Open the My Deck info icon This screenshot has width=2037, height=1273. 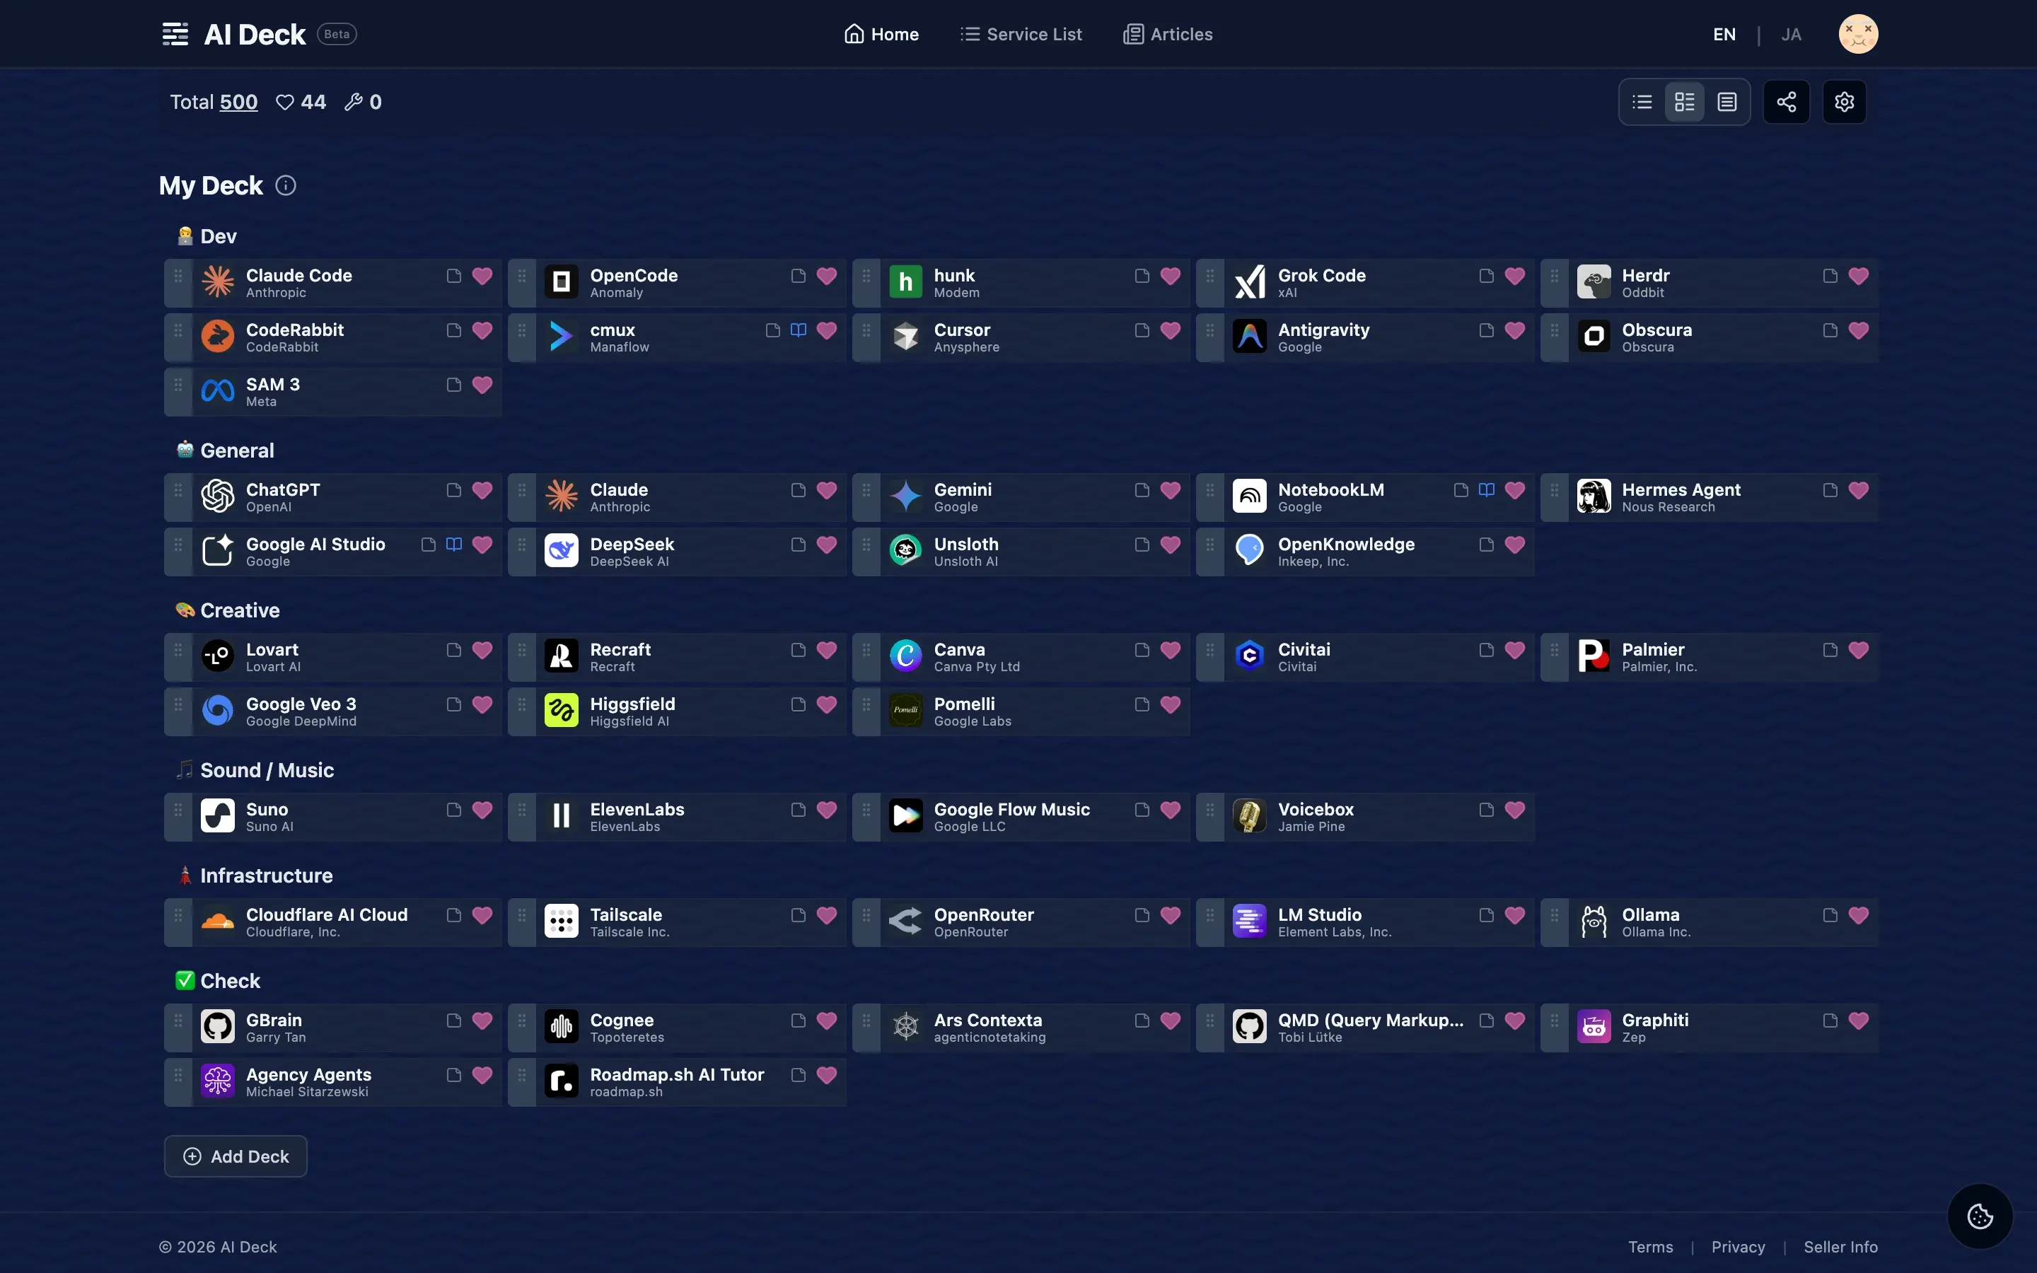point(286,185)
